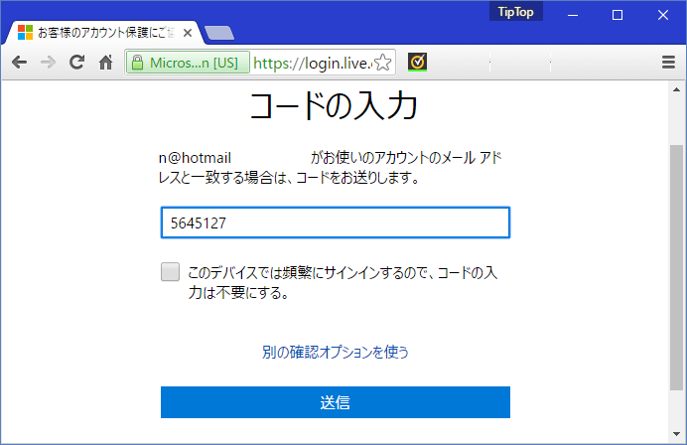Close the Microsoft account tab
The width and height of the screenshot is (687, 445).
pos(188,33)
